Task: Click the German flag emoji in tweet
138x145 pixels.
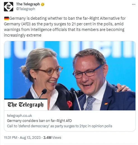Action: (6, 18)
